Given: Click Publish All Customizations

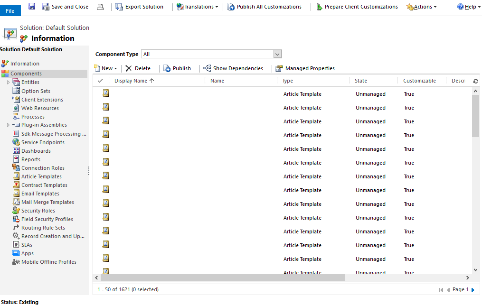Looking at the screenshot, I should (264, 7).
